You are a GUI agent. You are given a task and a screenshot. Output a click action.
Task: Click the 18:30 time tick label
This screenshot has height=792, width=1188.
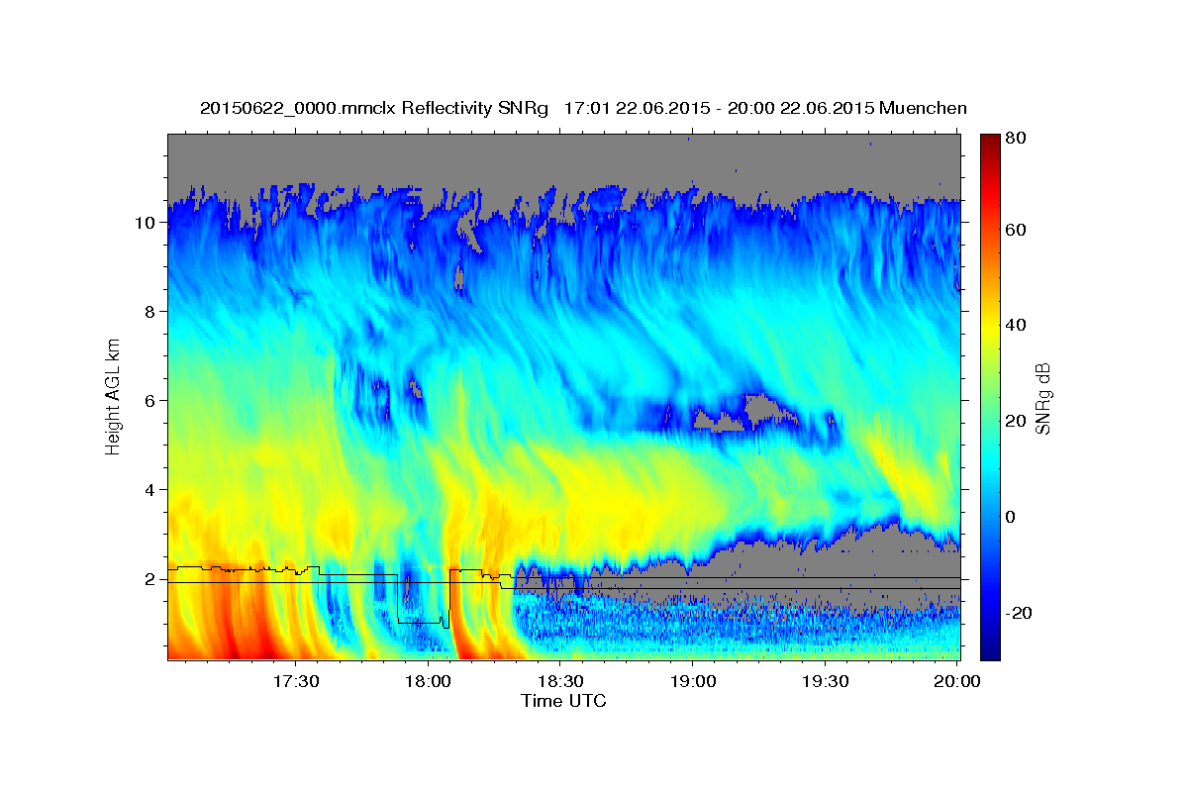(x=560, y=681)
